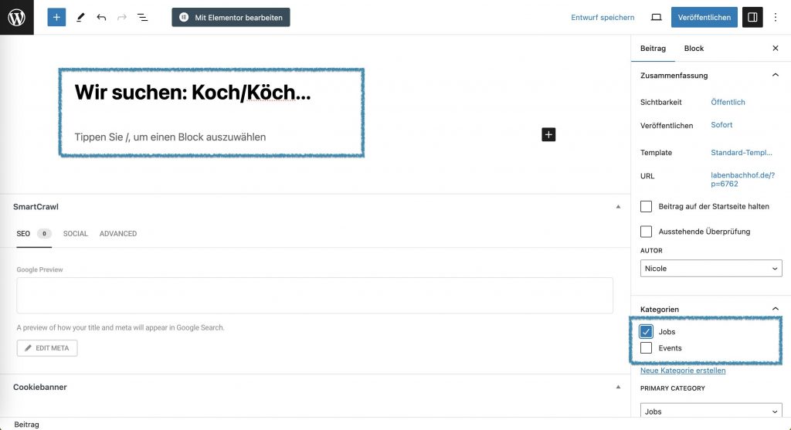Screen dimensions: 791x430
Task: Uncheck the Jobs category checkbox
Action: (x=647, y=332)
